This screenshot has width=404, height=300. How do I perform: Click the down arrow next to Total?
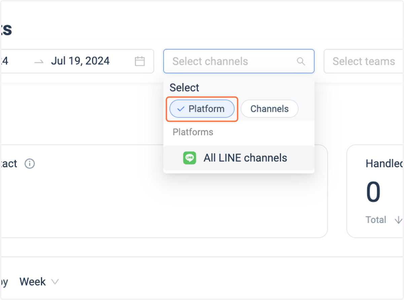(x=398, y=220)
